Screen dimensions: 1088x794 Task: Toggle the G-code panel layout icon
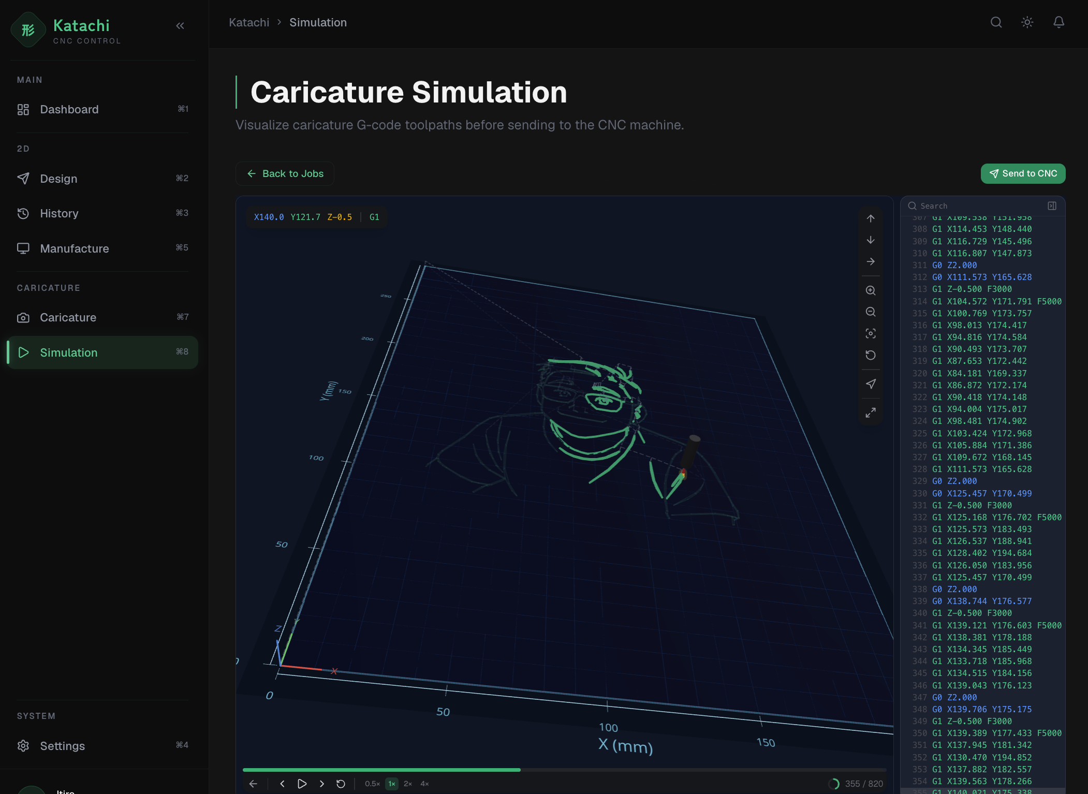(x=1052, y=206)
